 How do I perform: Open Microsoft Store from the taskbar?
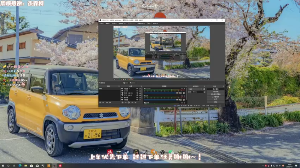tap(31, 165)
